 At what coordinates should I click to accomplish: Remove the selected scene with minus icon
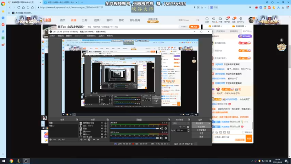(x=55, y=140)
